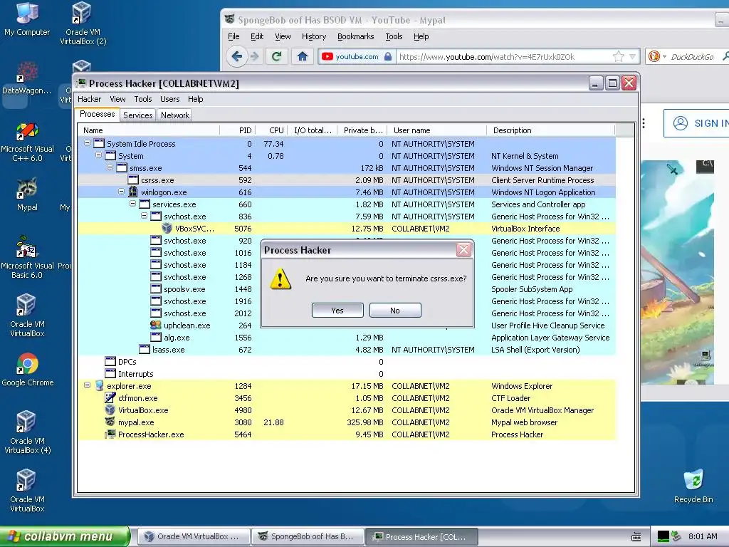729x547 pixels.
Task: Click the browser Forward arrow button
Action: click(255, 57)
